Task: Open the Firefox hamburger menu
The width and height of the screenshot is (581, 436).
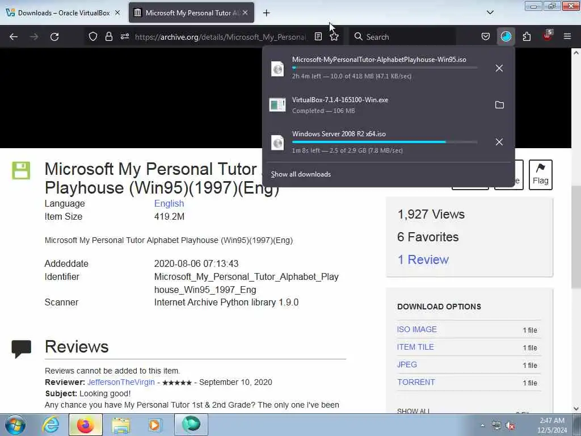Action: pos(567,37)
